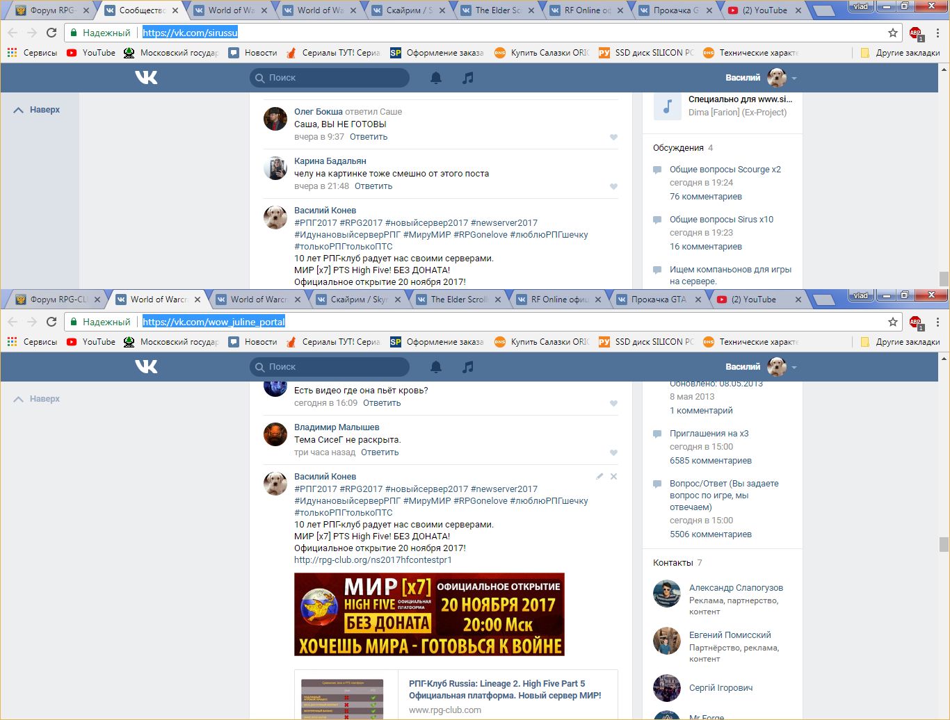Like Олег Бокша's comment with the heart
Image resolution: width=950 pixels, height=720 pixels.
click(613, 137)
